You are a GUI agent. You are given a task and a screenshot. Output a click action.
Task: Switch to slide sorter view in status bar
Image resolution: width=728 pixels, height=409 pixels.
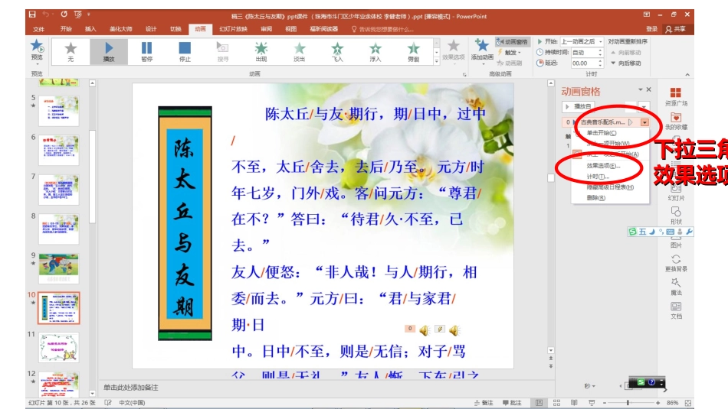coord(556,403)
